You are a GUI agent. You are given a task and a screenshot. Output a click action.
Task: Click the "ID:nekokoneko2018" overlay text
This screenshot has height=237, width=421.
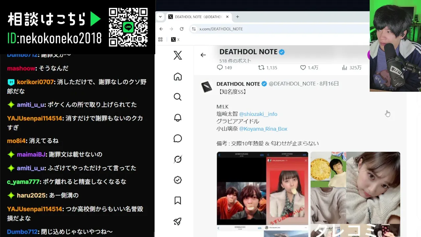tap(55, 39)
